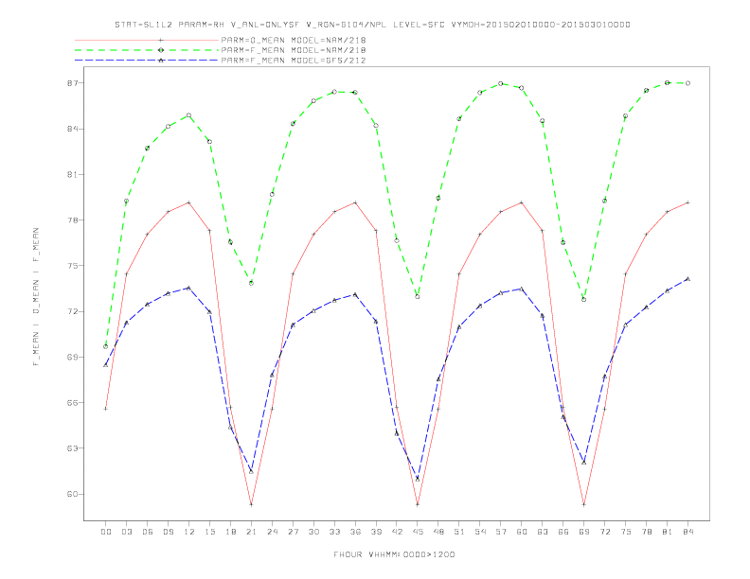Click the x-axis tick label 12
This screenshot has height=579, width=750.
click(x=189, y=532)
